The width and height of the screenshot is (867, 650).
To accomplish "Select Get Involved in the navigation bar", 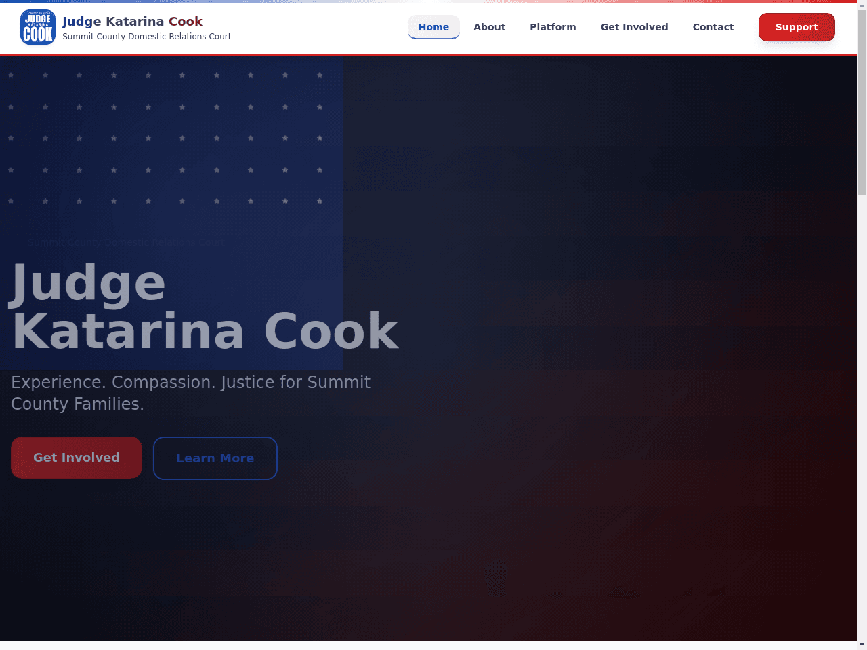I will point(634,27).
